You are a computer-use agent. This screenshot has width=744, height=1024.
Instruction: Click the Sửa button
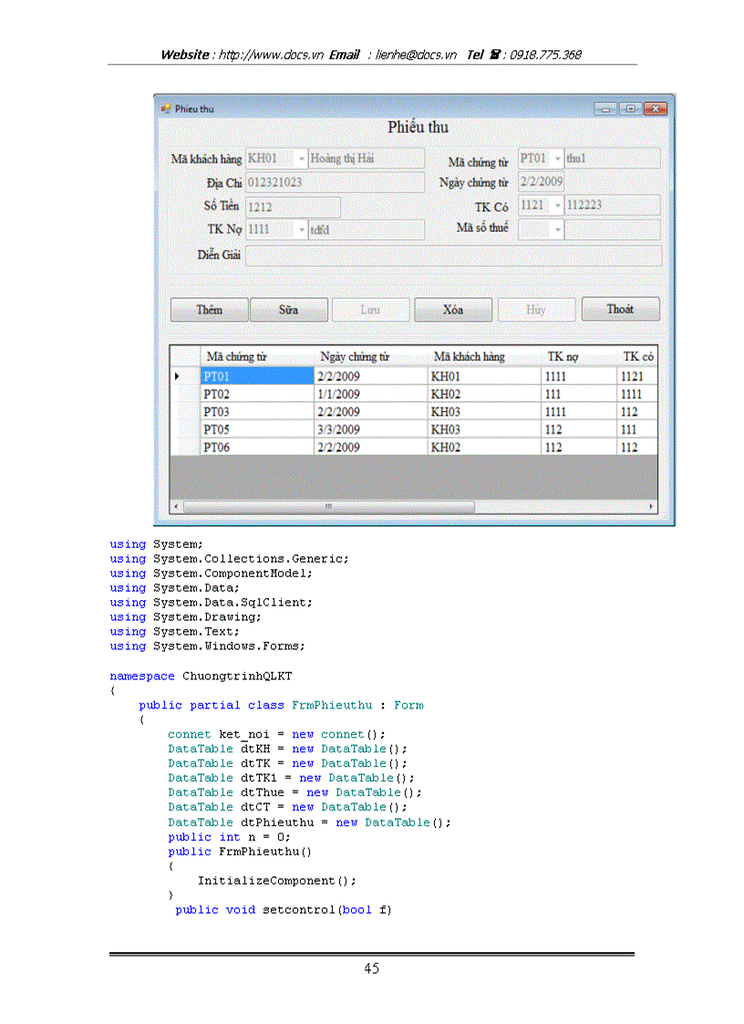click(288, 310)
